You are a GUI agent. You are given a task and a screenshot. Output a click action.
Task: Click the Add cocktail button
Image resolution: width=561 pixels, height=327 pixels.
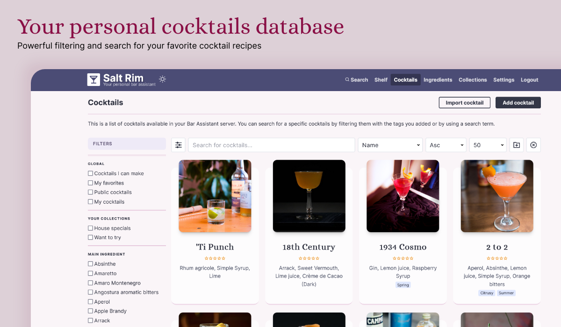pos(518,103)
